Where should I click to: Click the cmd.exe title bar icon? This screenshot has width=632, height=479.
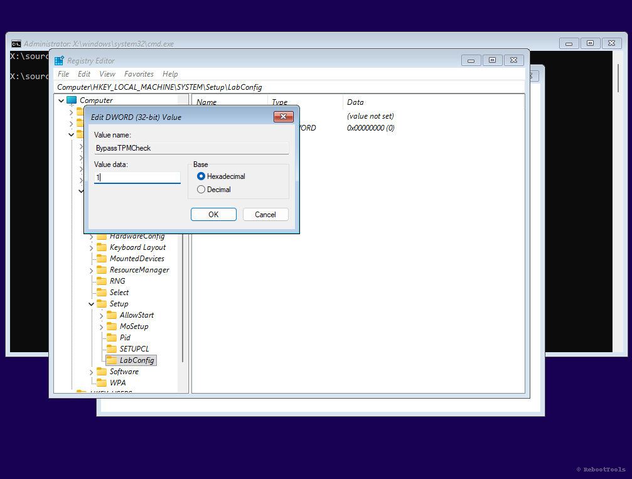(16, 44)
